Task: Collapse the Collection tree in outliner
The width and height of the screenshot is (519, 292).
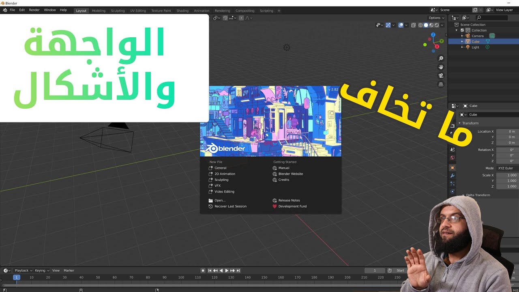Action: pyautogui.click(x=457, y=30)
